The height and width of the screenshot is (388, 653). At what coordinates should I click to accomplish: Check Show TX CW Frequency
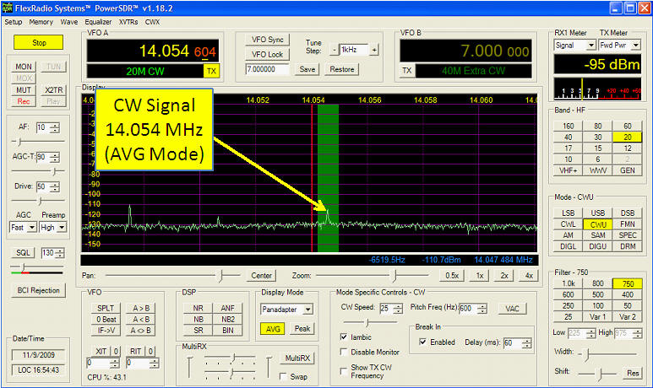point(344,371)
